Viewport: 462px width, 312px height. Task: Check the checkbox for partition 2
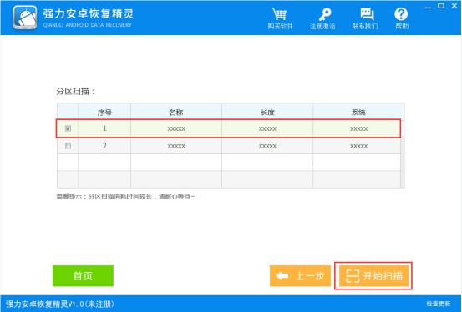point(68,146)
